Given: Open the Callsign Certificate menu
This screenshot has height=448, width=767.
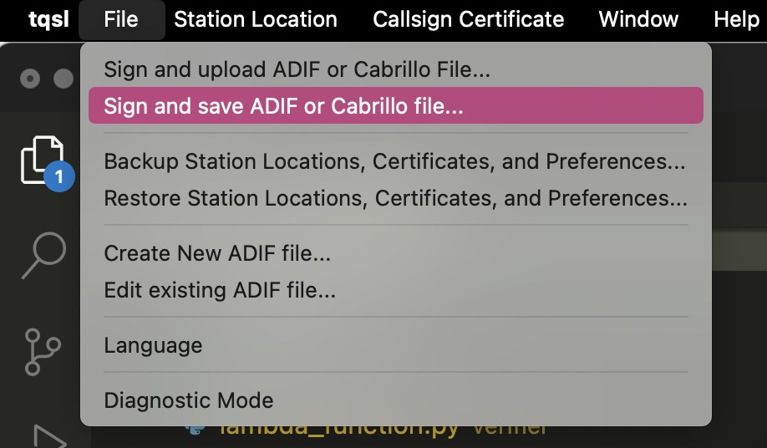Looking at the screenshot, I should coord(468,19).
